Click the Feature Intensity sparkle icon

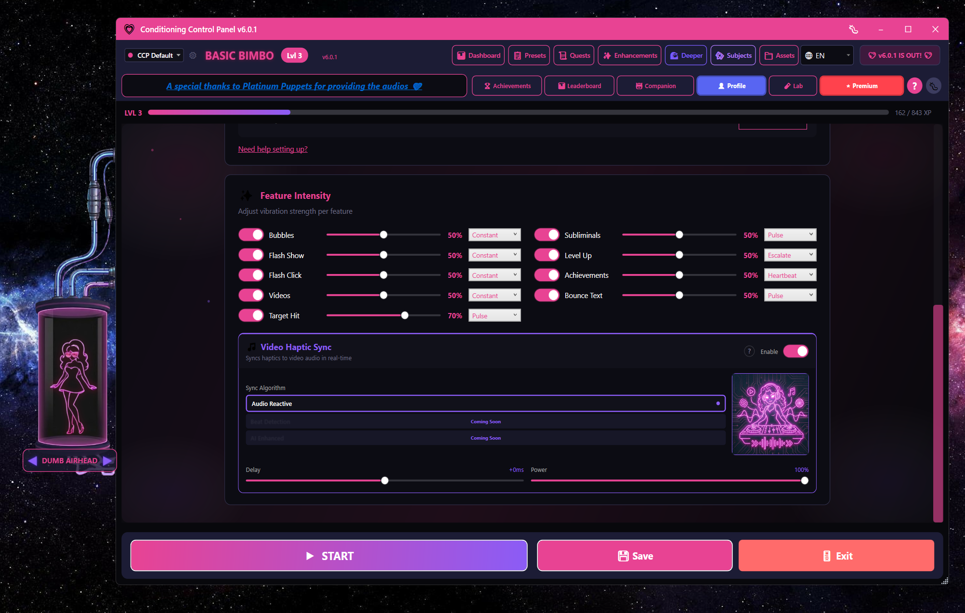[x=246, y=196]
